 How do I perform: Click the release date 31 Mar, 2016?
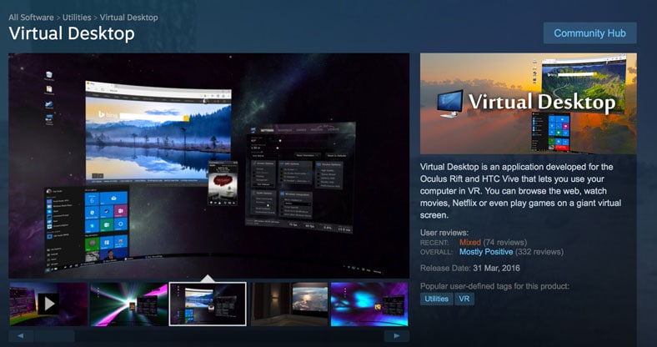click(497, 268)
